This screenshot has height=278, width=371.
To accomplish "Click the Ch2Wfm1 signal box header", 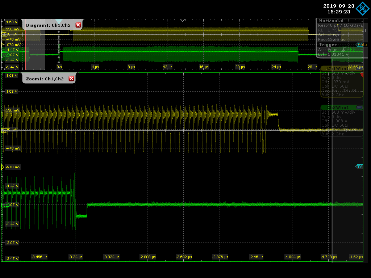I will (338, 108).
